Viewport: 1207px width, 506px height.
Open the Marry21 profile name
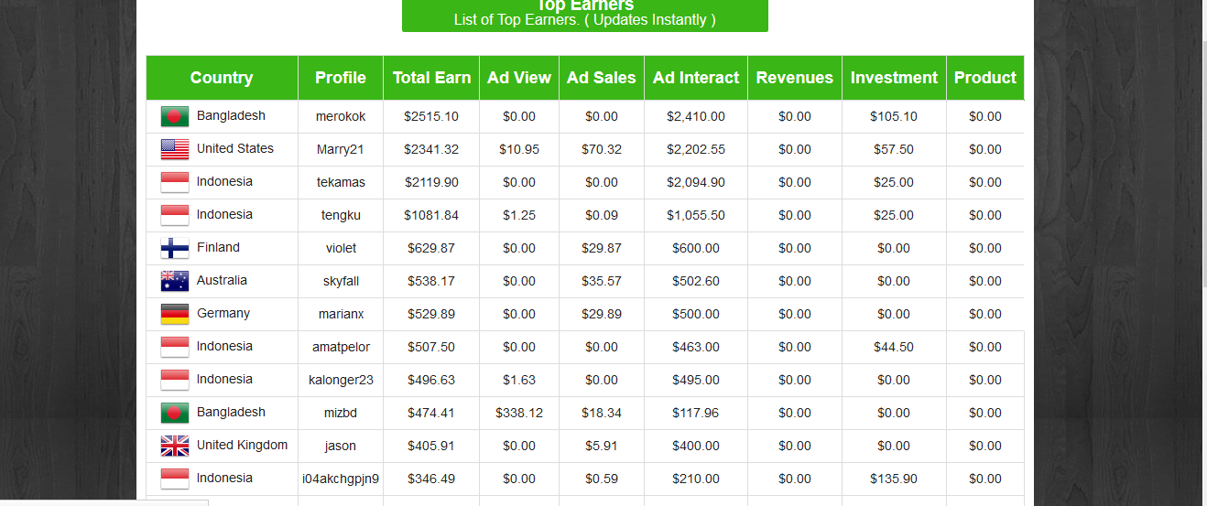point(341,150)
